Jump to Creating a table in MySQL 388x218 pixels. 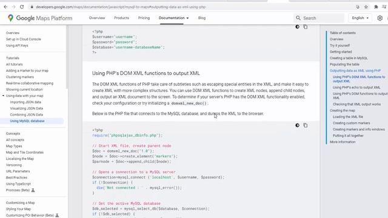pos(349,58)
